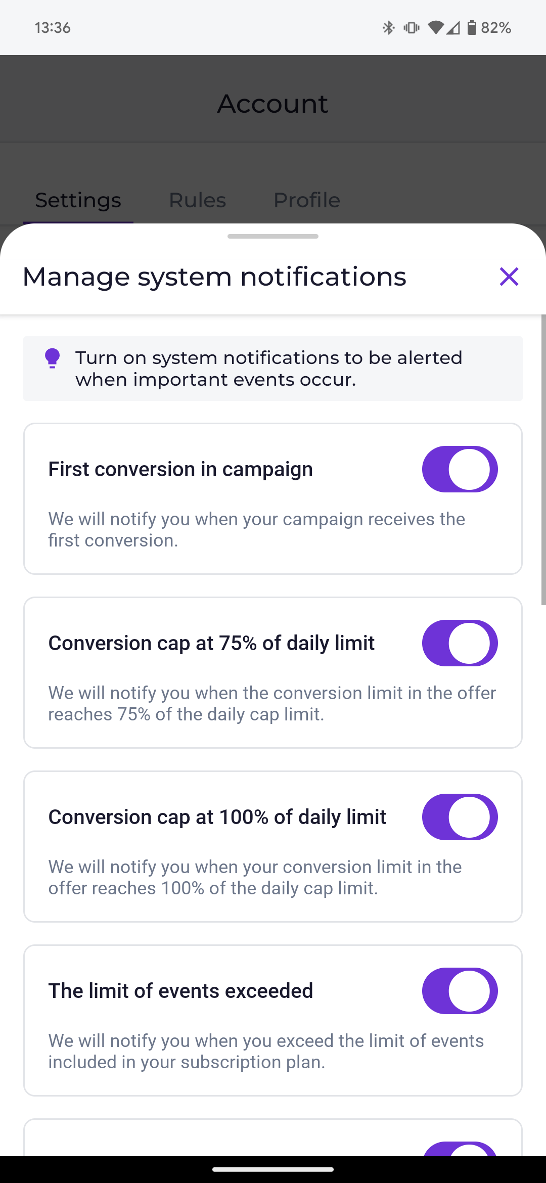The width and height of the screenshot is (546, 1183).
Task: Tap the Account page header title
Action: (273, 104)
